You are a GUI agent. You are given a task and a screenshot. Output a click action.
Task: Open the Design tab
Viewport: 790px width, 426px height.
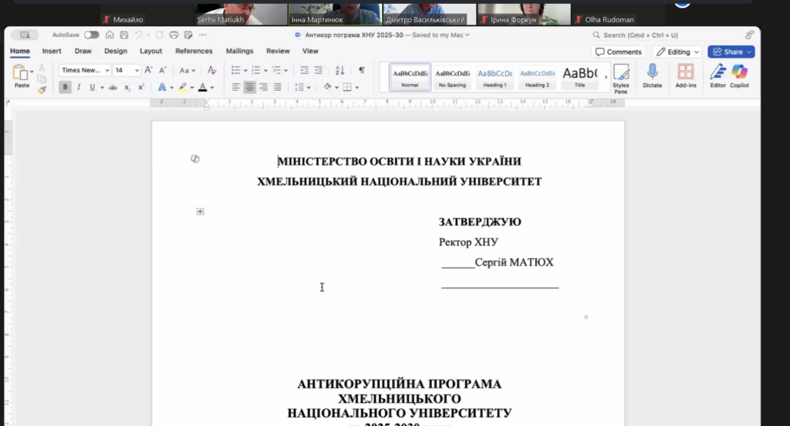click(116, 51)
